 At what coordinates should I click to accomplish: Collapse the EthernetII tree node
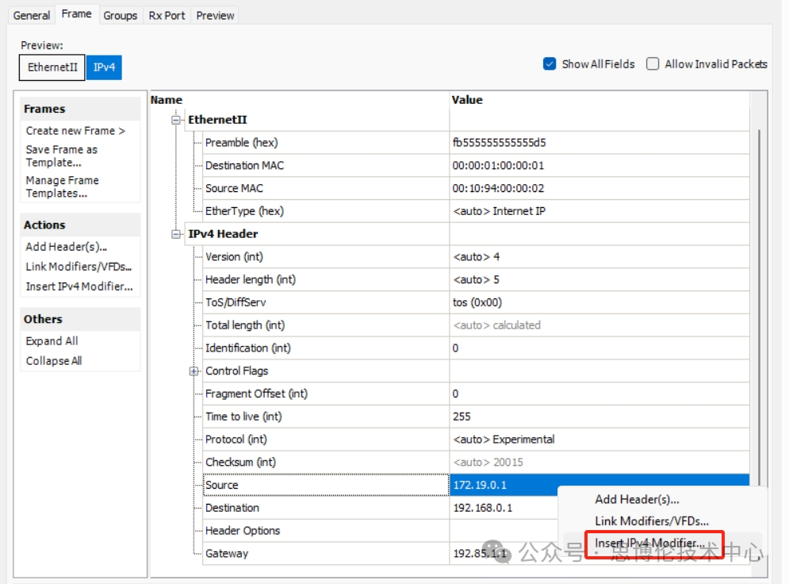tap(176, 120)
